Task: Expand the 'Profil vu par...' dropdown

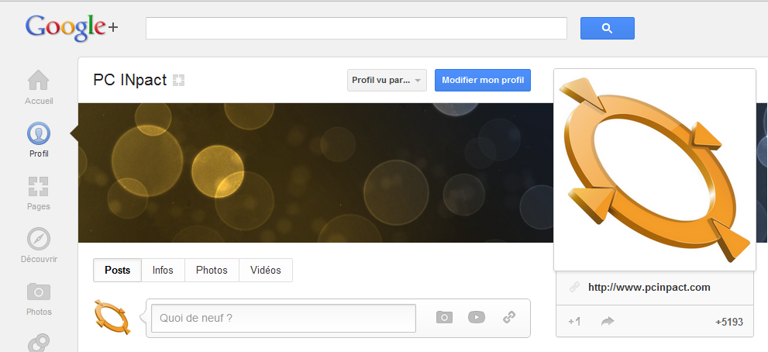Action: (x=387, y=80)
